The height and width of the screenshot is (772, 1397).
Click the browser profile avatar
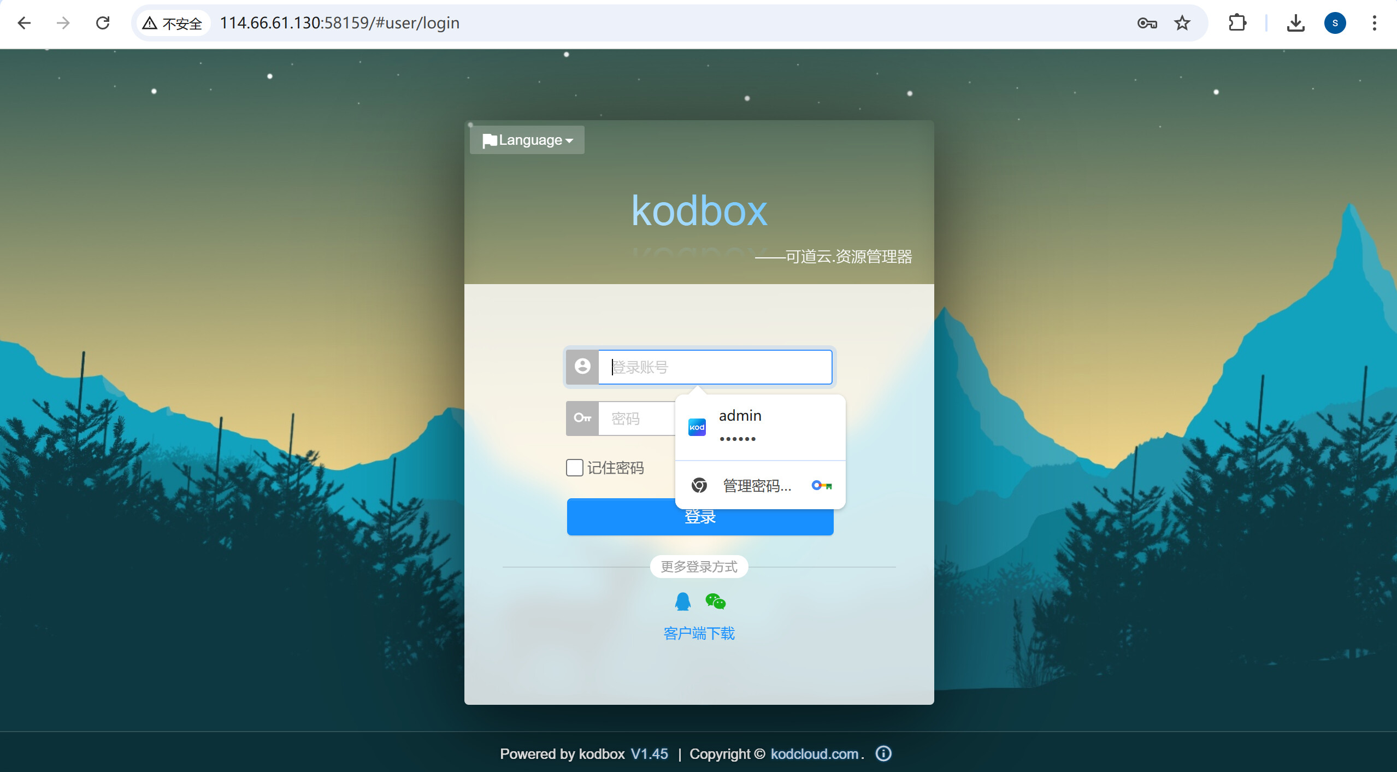tap(1335, 23)
